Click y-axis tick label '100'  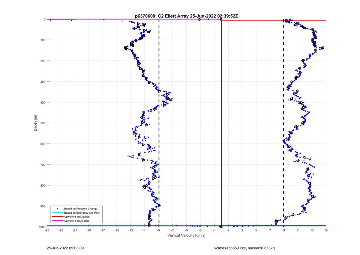(x=43, y=40)
